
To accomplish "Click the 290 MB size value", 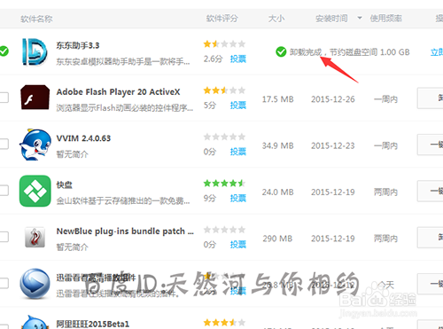I will tap(277, 239).
